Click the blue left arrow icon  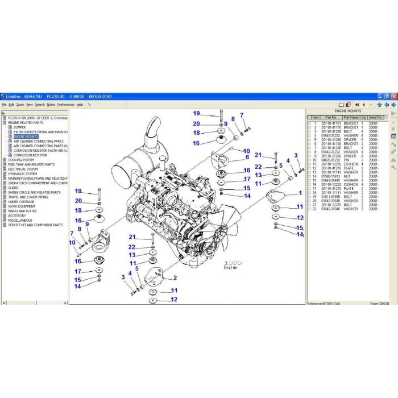coord(387,105)
